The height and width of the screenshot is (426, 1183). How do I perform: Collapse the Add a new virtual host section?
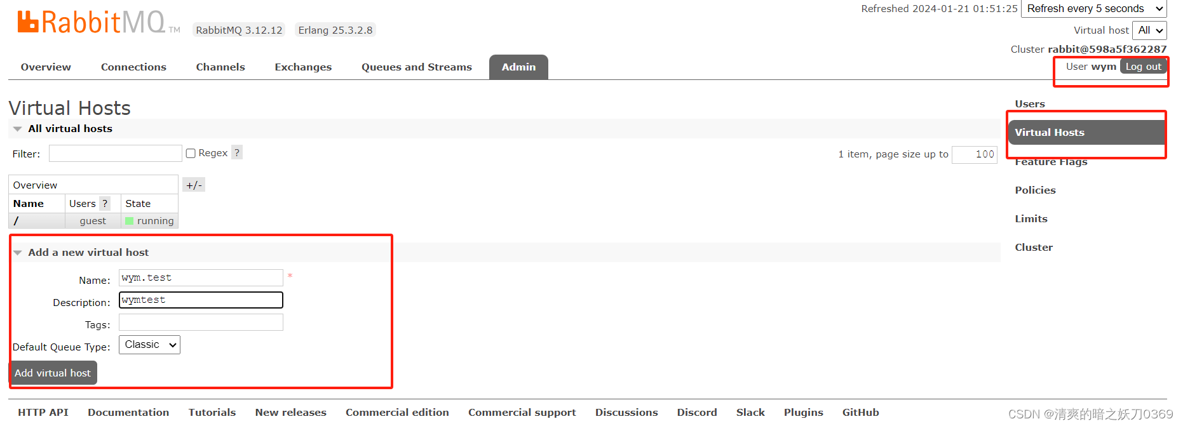[x=88, y=252]
